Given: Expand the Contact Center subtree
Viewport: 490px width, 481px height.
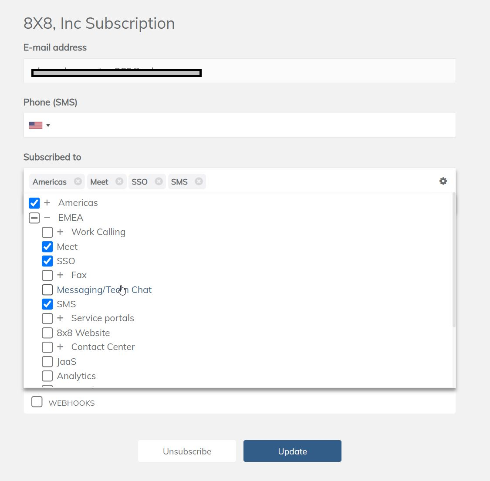Looking at the screenshot, I should click(60, 347).
